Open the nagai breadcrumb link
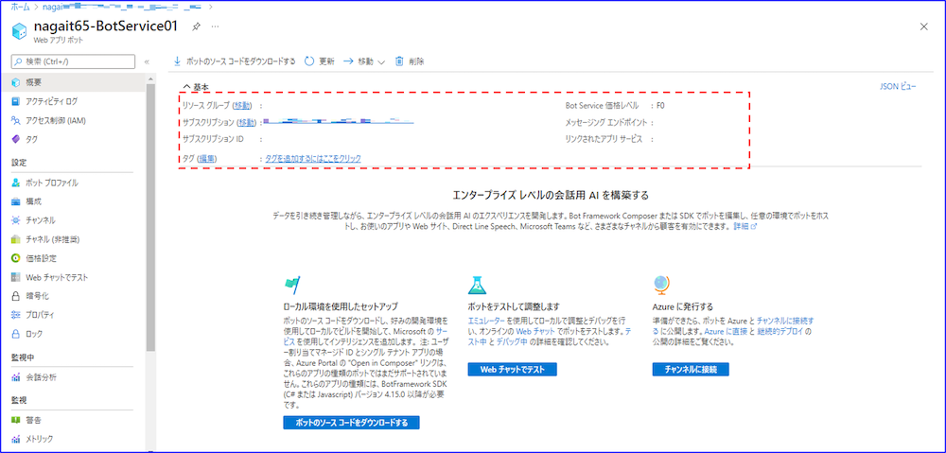The width and height of the screenshot is (946, 453). pyautogui.click(x=122, y=7)
